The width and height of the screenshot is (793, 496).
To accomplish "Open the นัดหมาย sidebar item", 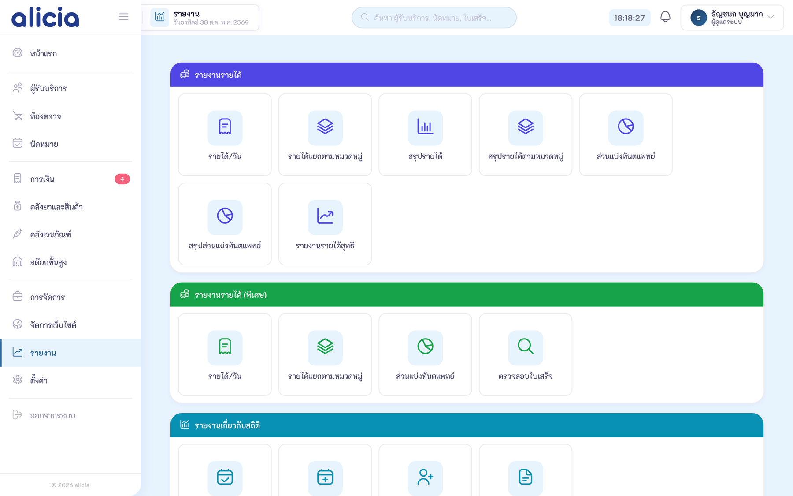I will [x=70, y=144].
